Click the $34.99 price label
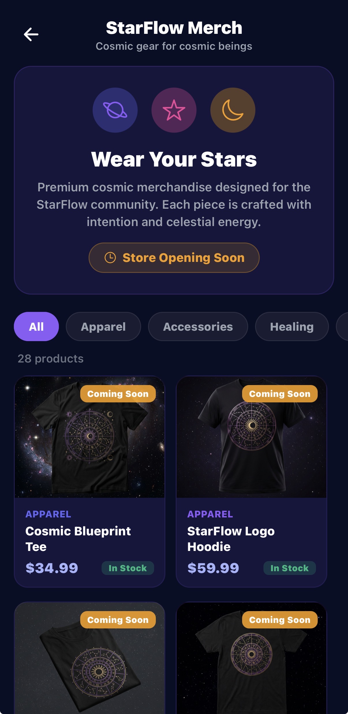Image resolution: width=348 pixels, height=714 pixels. pos(51,568)
